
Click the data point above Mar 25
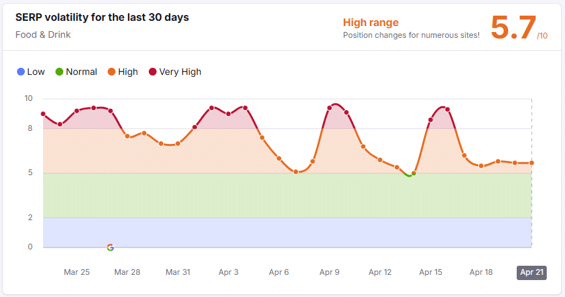[77, 111]
